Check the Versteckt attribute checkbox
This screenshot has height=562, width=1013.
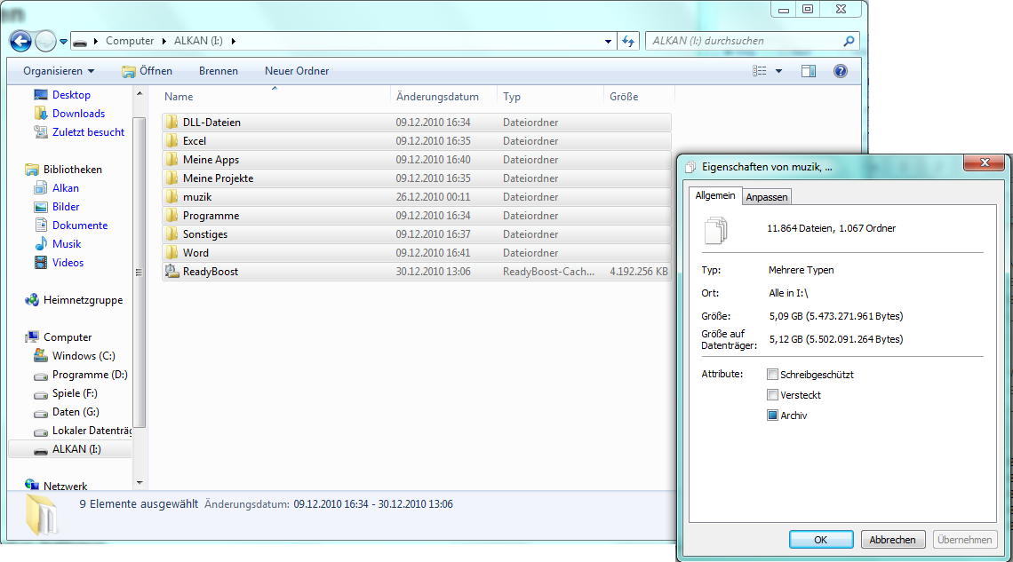click(773, 395)
